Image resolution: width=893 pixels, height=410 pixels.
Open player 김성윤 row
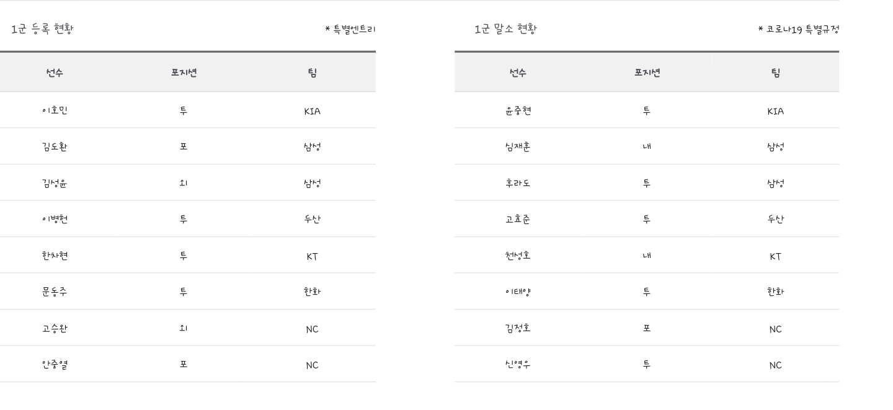pyautogui.click(x=55, y=183)
